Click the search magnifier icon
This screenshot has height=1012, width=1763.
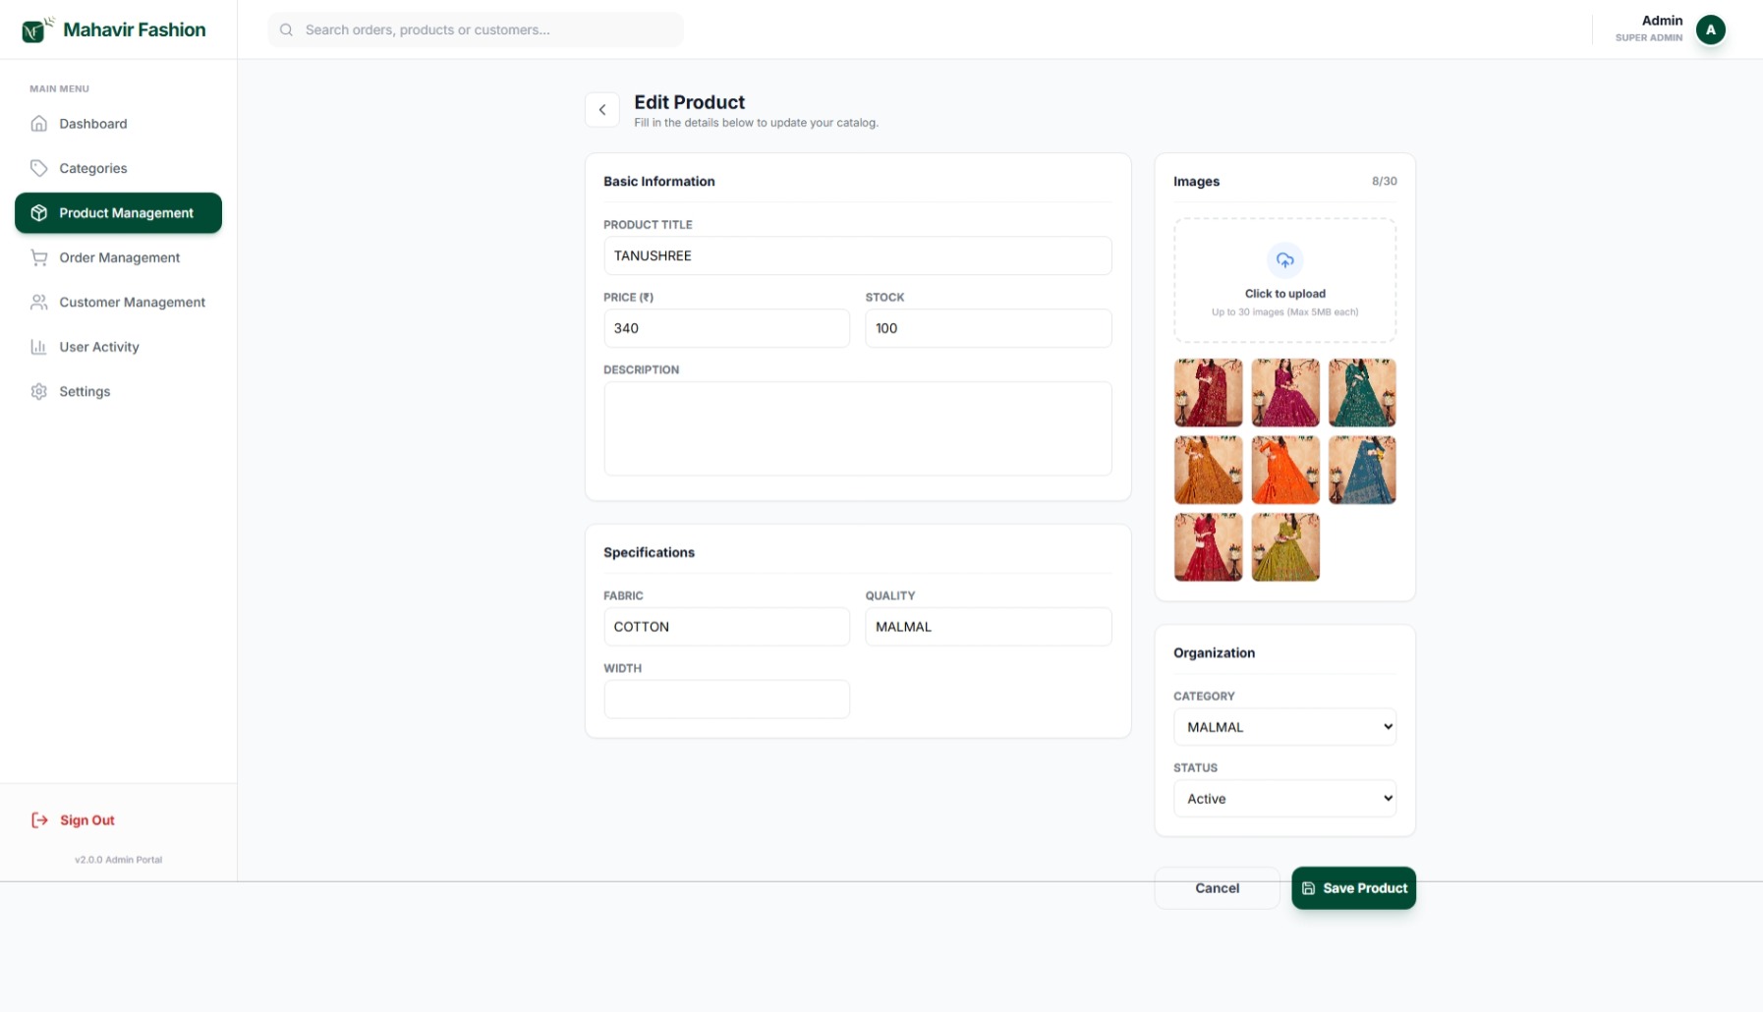click(x=286, y=30)
